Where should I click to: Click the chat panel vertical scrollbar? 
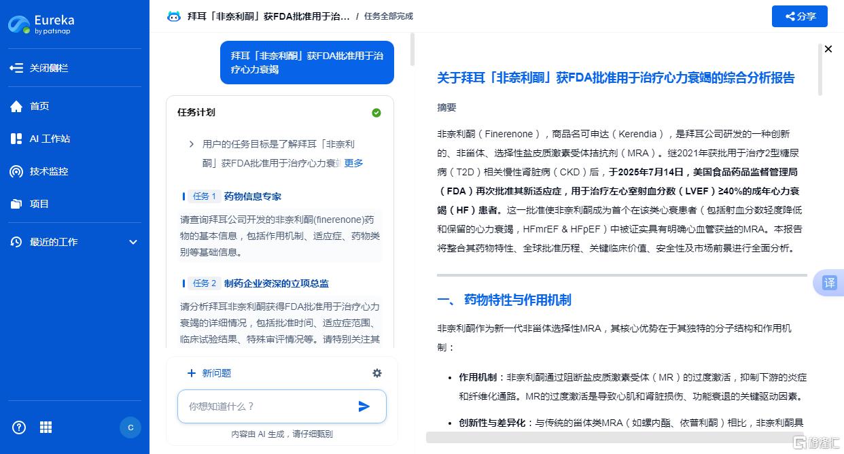[412, 49]
